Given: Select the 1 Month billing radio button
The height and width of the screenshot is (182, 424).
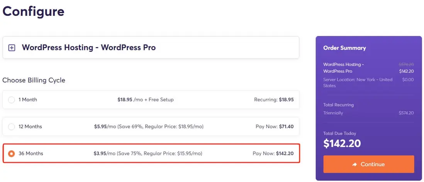Looking at the screenshot, I should [12, 100].
